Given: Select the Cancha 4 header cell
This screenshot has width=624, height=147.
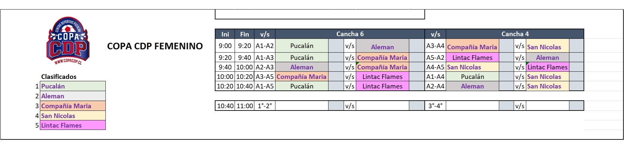Looking at the screenshot, I should [x=515, y=34].
